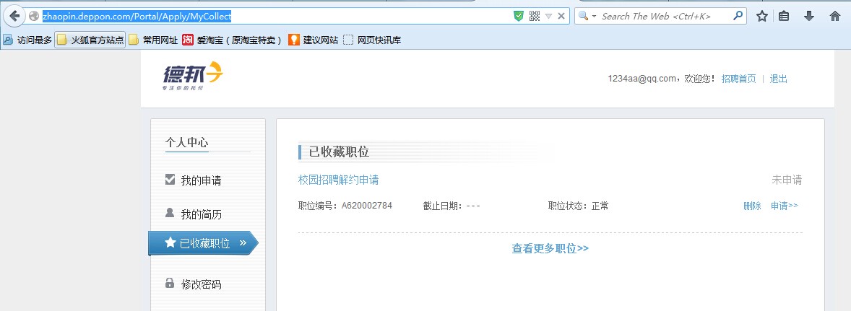
Task: Click the search magnifier go button
Action: [738, 16]
